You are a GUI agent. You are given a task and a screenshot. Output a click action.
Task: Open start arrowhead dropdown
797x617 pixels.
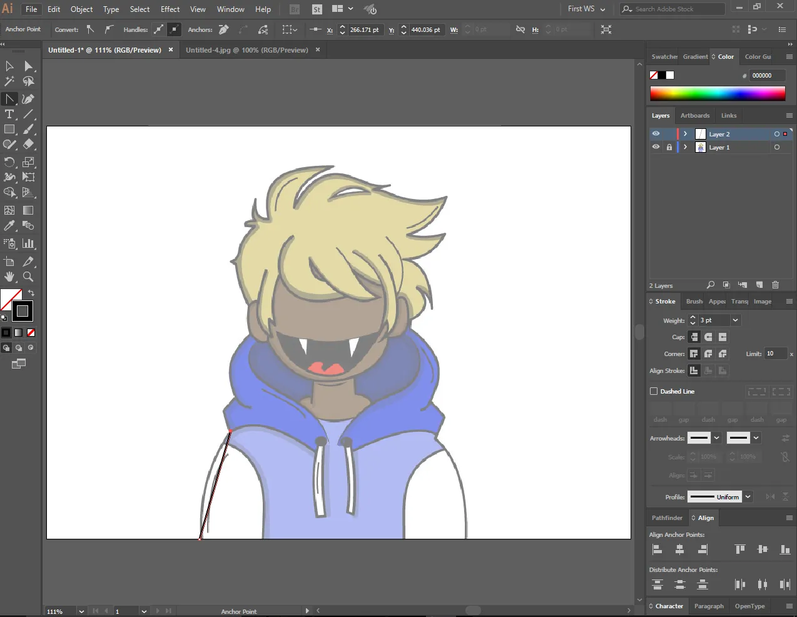click(x=717, y=438)
